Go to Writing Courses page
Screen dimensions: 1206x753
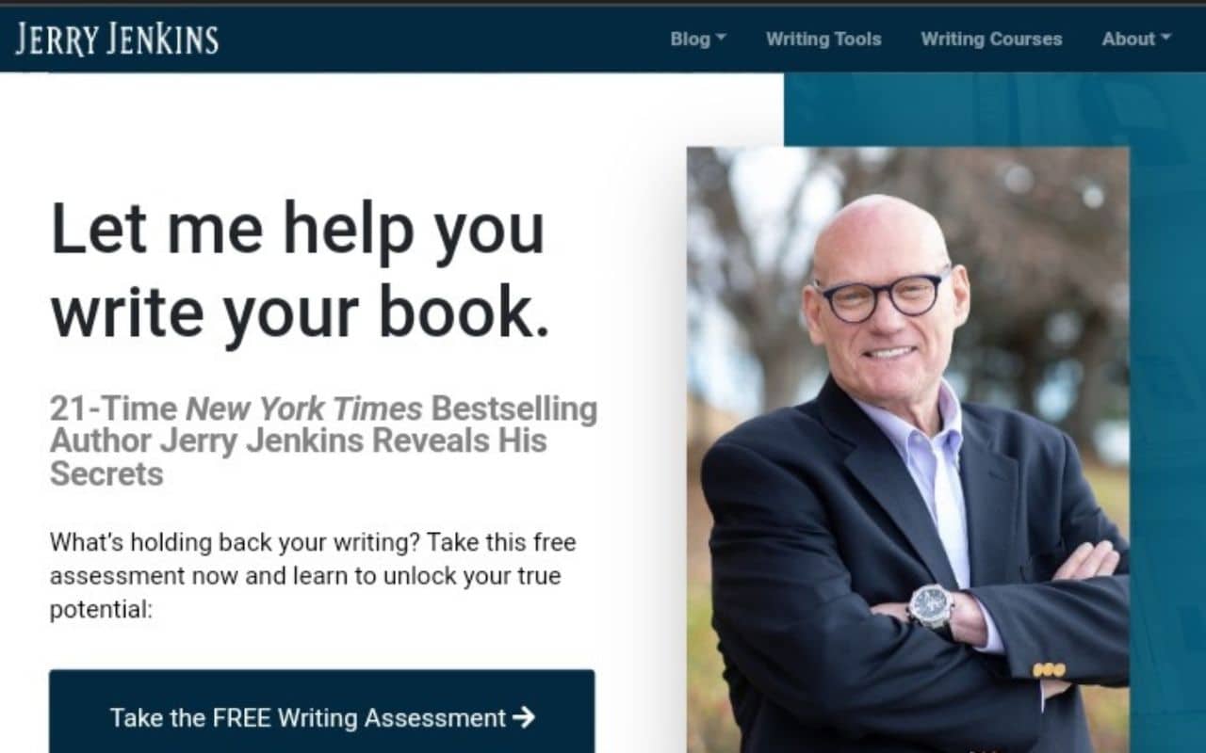pos(991,39)
